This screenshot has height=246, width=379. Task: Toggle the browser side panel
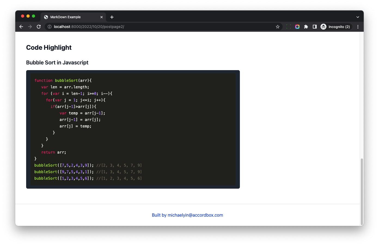[x=315, y=27]
